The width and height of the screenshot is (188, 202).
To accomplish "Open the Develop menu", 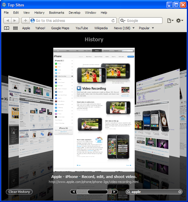I will 75,13.
